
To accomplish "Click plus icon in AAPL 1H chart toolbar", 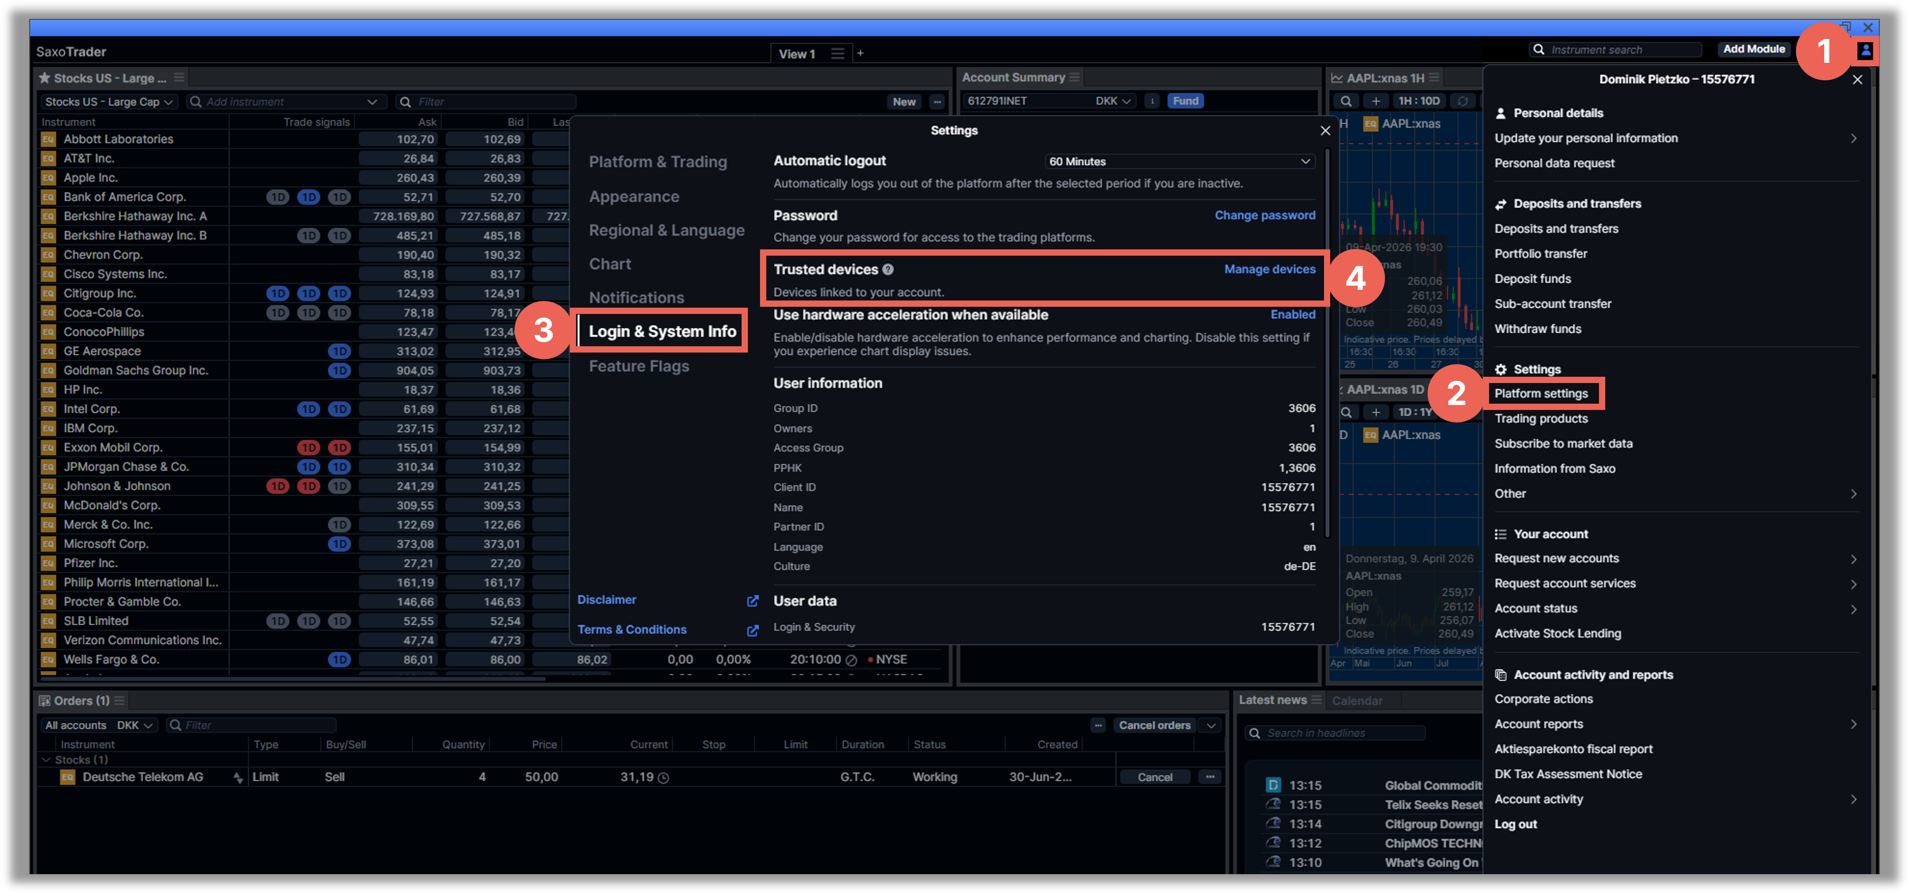I will [x=1376, y=101].
